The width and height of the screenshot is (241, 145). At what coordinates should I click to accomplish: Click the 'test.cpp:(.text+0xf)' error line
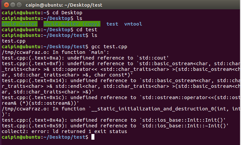click(120, 64)
